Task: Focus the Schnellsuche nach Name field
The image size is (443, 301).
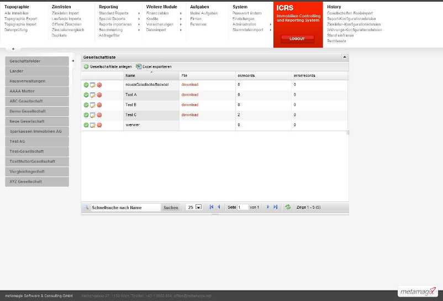Action: [x=125, y=207]
